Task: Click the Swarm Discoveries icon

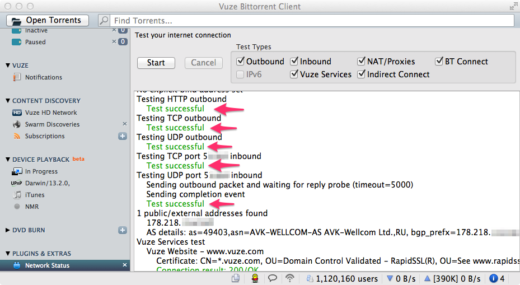Action: [x=17, y=124]
